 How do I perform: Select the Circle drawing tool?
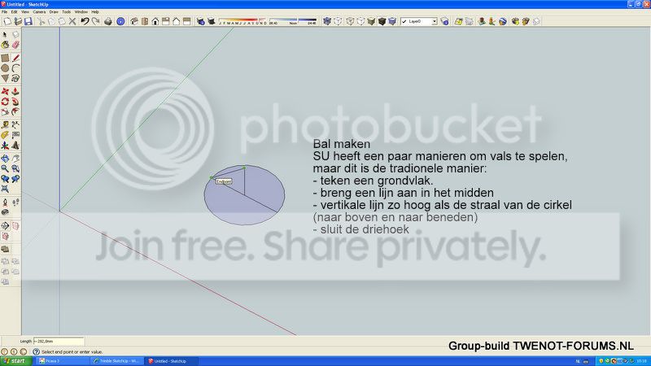pyautogui.click(x=5, y=68)
